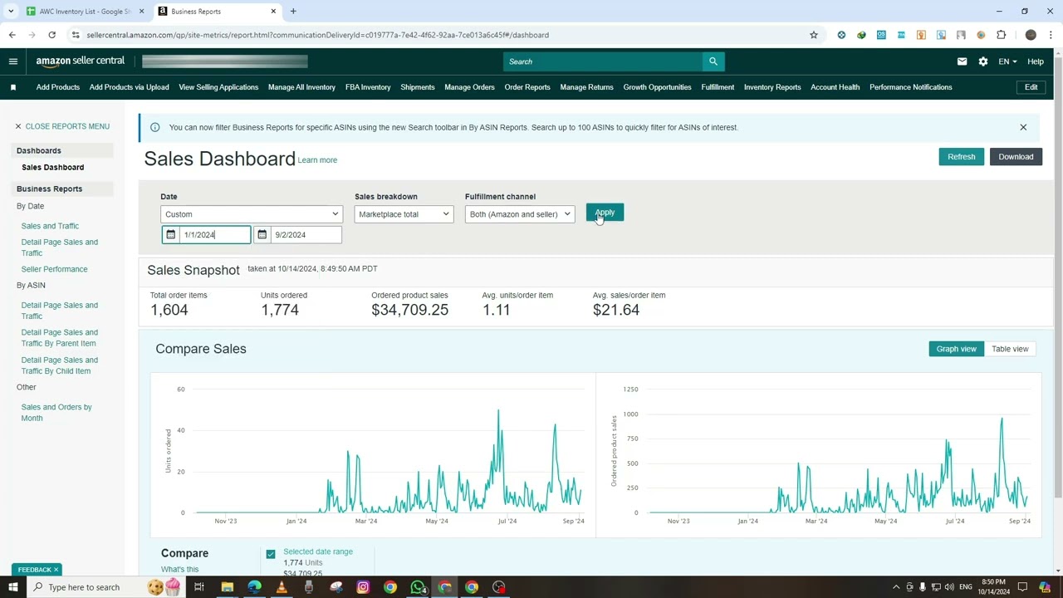The image size is (1063, 598).
Task: Click the Apply button
Action: (x=605, y=213)
